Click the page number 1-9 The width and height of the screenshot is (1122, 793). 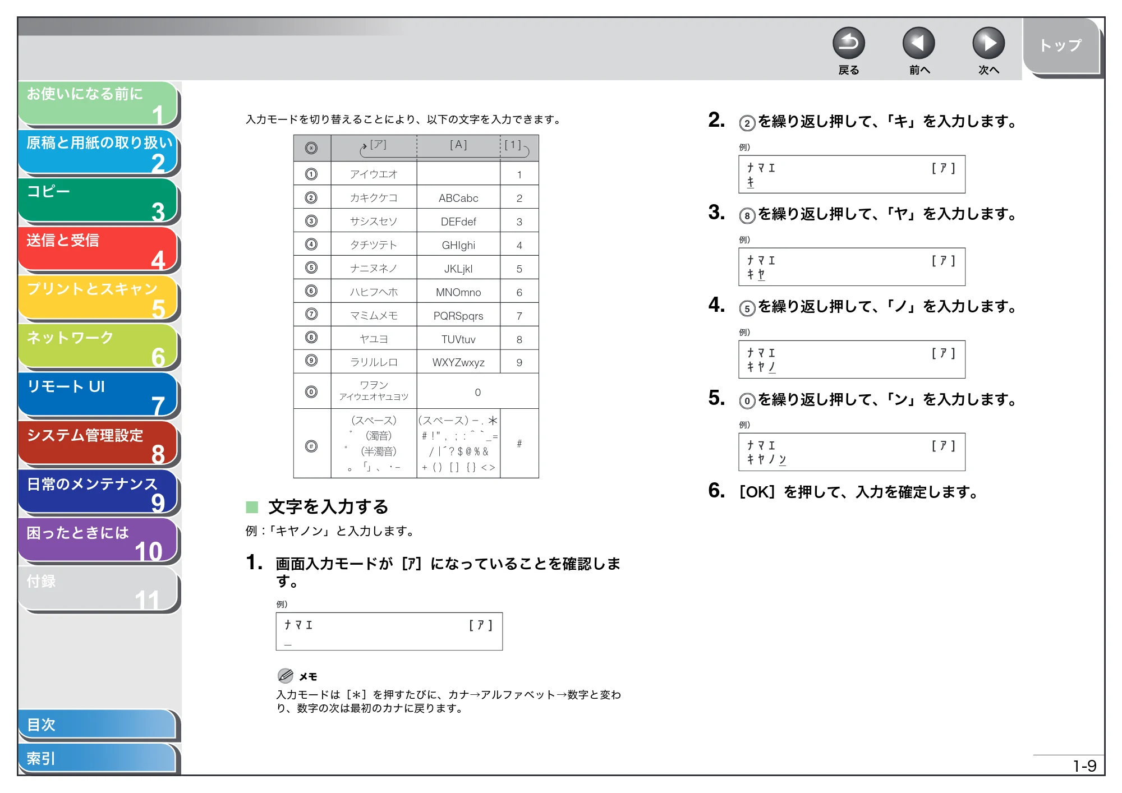click(x=1084, y=766)
